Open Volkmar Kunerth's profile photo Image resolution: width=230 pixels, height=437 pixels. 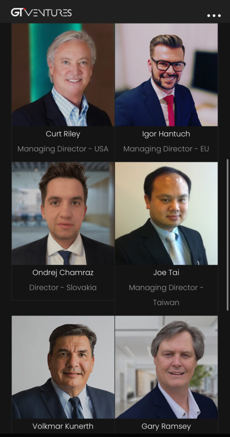click(63, 367)
